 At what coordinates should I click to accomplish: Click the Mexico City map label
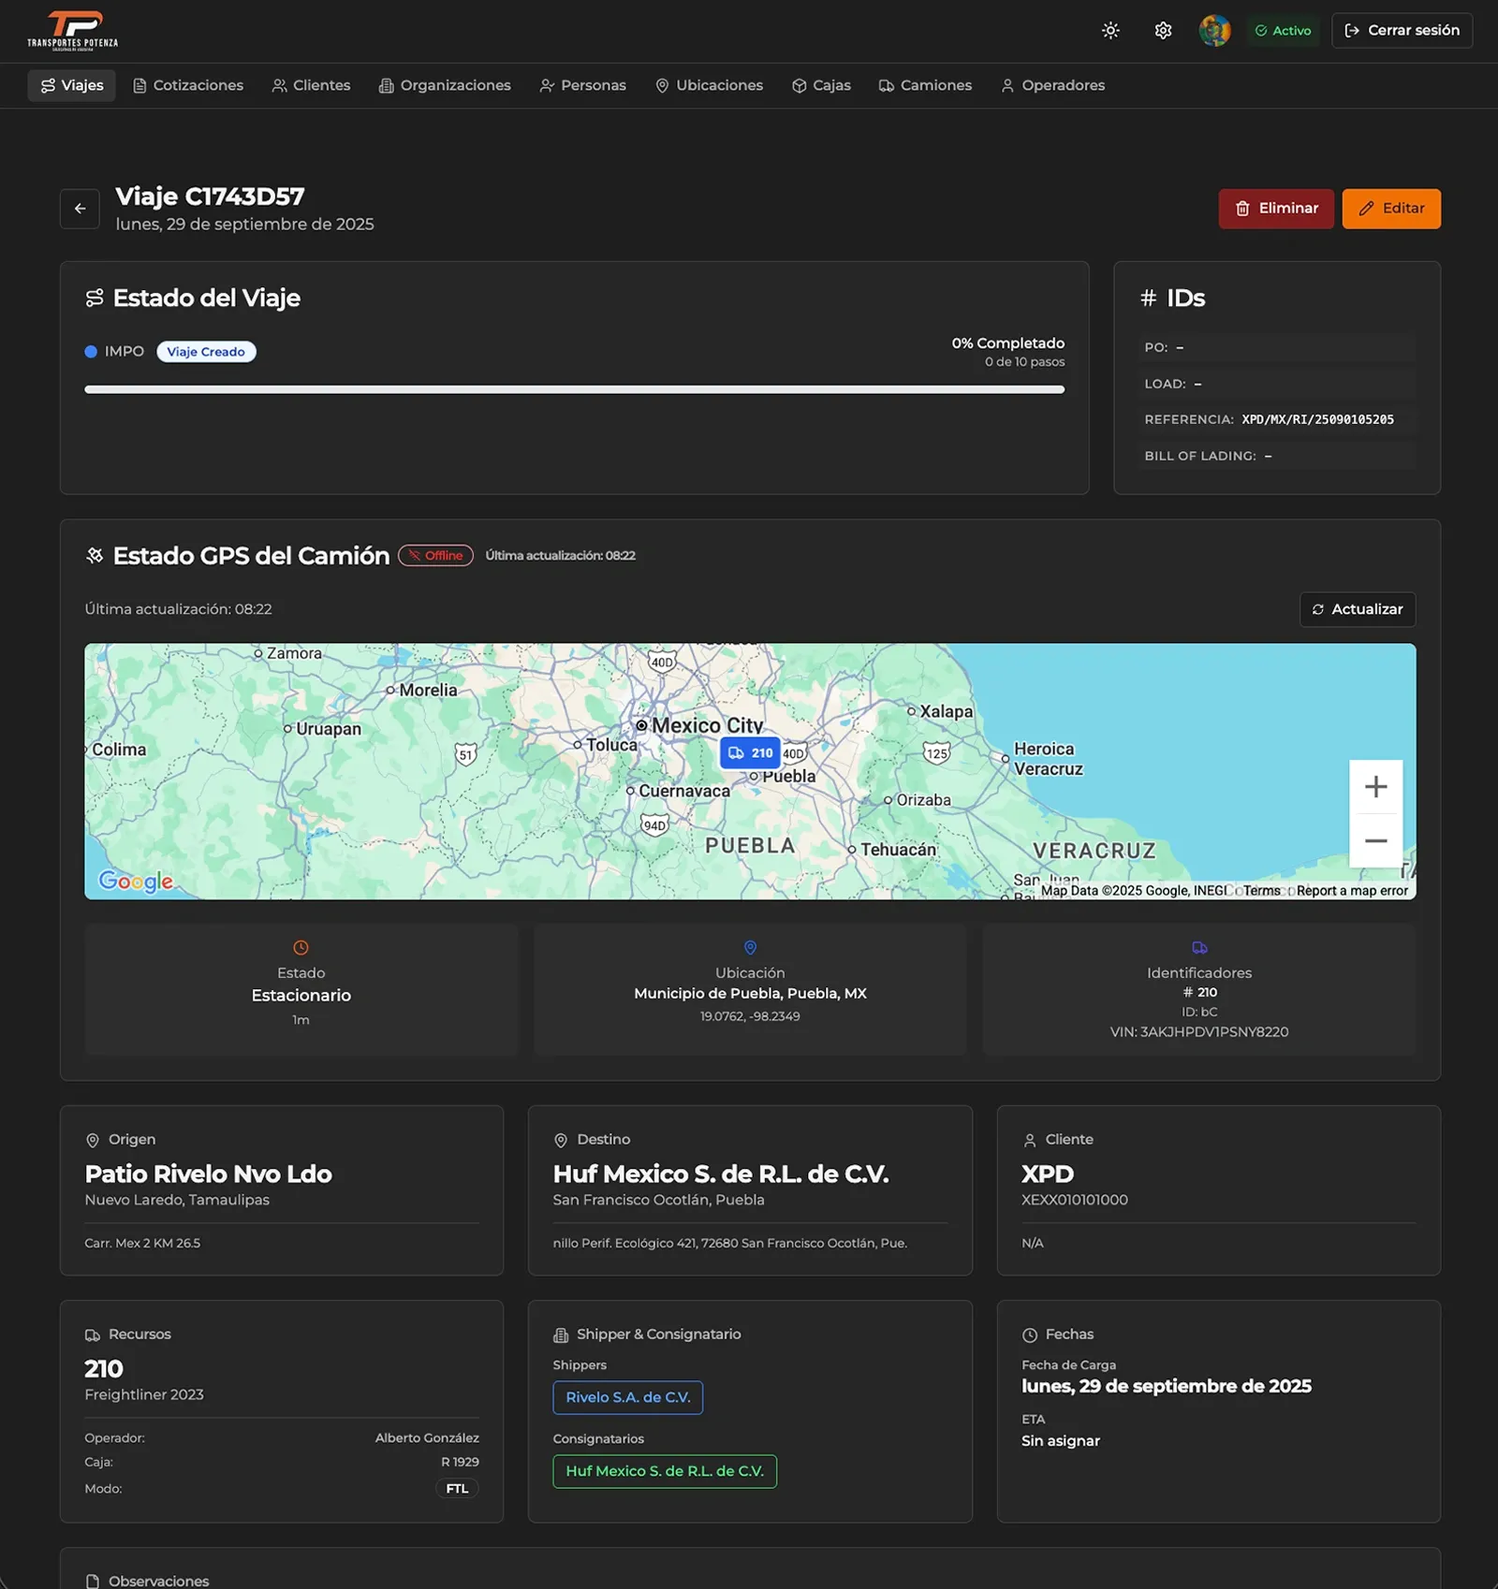tap(707, 725)
